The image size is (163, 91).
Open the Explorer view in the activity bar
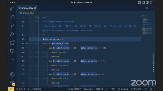click(x=12, y=9)
